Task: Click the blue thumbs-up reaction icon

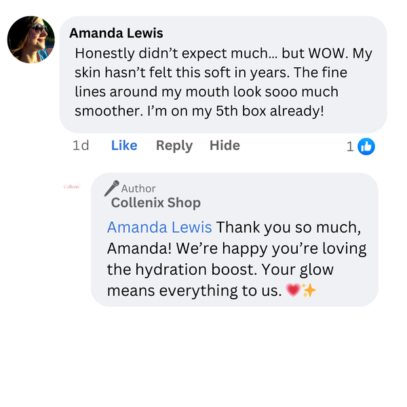Action: 366,146
